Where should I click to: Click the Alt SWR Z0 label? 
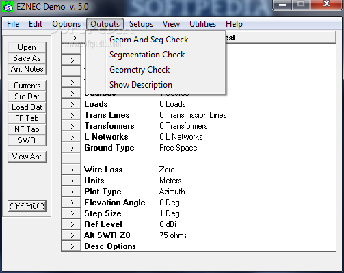[x=107, y=235]
